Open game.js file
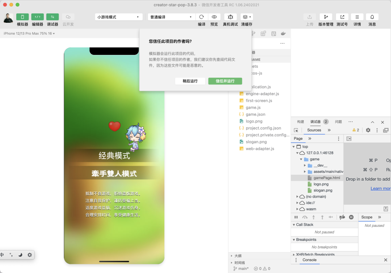The image size is (391, 273). (253, 107)
